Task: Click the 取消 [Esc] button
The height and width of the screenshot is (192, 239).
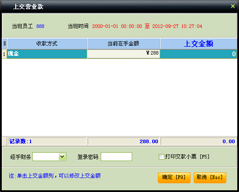Action: point(210,178)
